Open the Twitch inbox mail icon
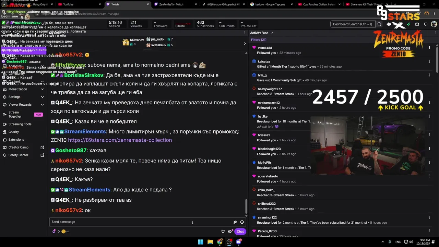439x247 pixels. click(x=417, y=24)
